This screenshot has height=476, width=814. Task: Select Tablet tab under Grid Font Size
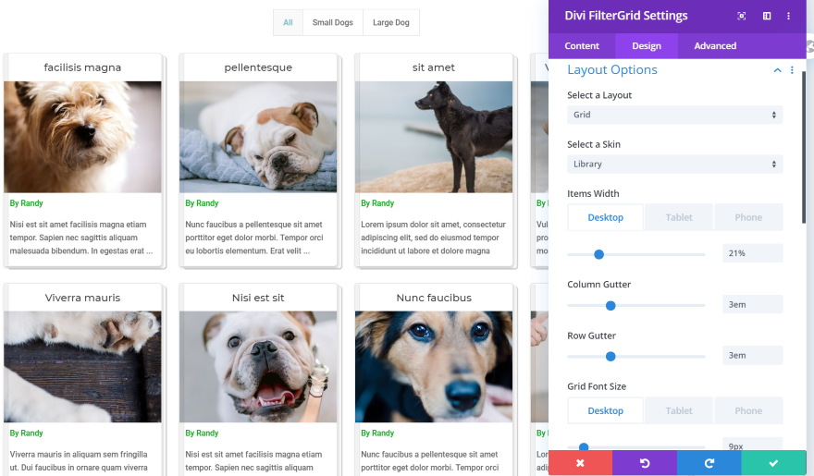pyautogui.click(x=679, y=410)
